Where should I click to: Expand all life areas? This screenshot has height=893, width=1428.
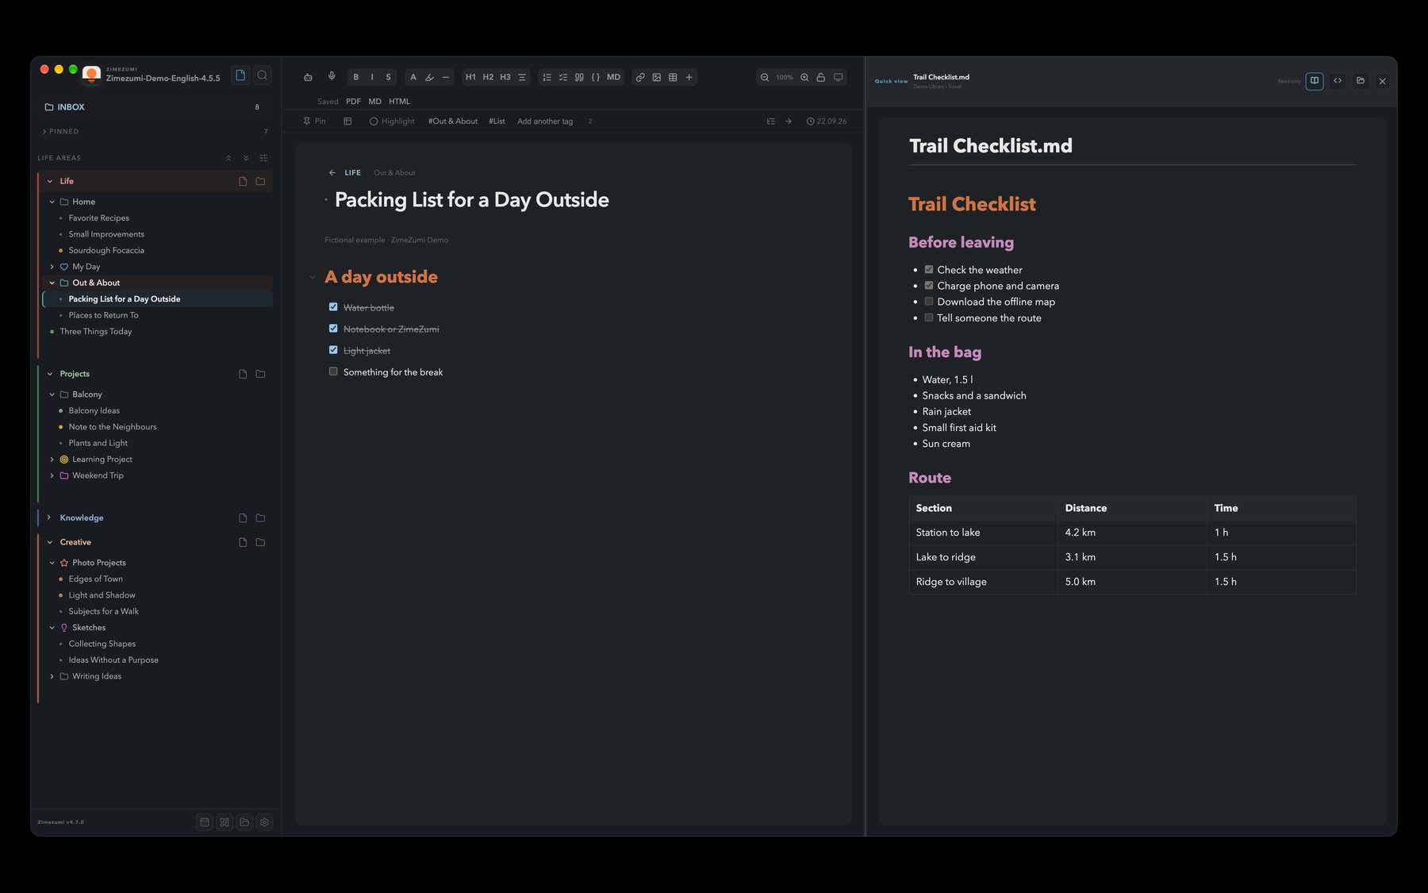(246, 158)
